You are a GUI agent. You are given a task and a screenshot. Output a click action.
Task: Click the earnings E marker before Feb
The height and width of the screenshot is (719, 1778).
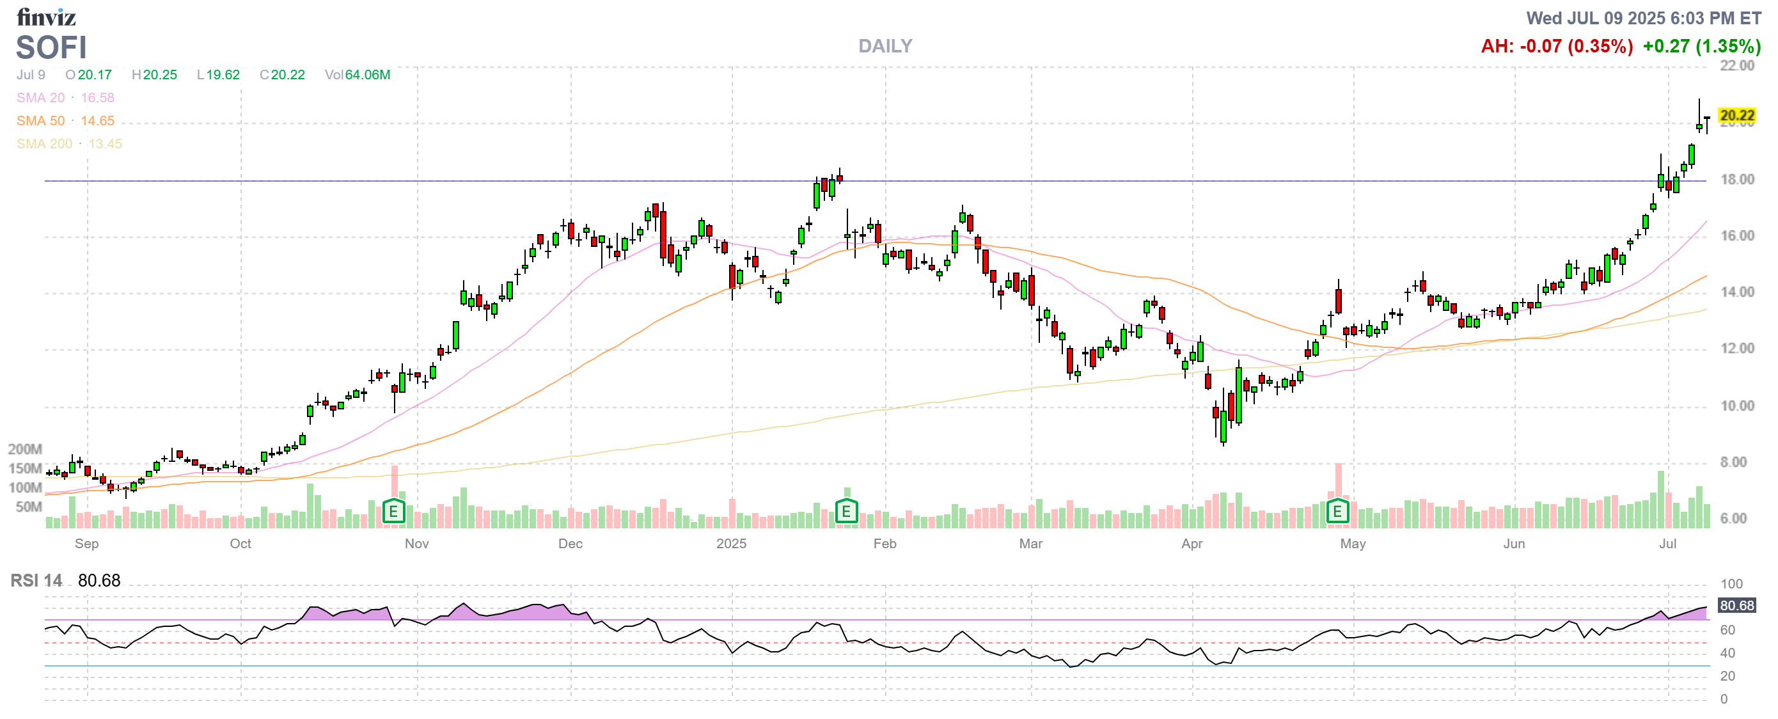[x=846, y=511]
